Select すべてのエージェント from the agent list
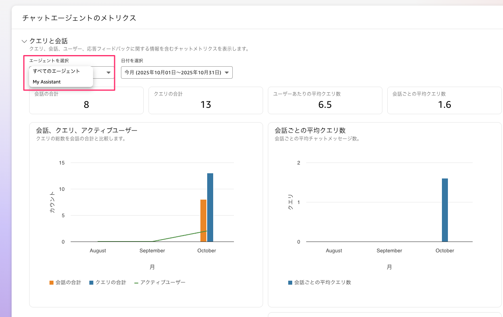This screenshot has height=317, width=503. 56,71
